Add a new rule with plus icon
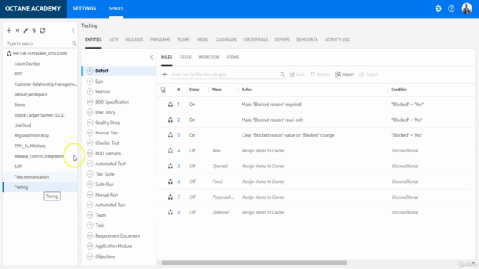479x269 pixels. [x=165, y=75]
